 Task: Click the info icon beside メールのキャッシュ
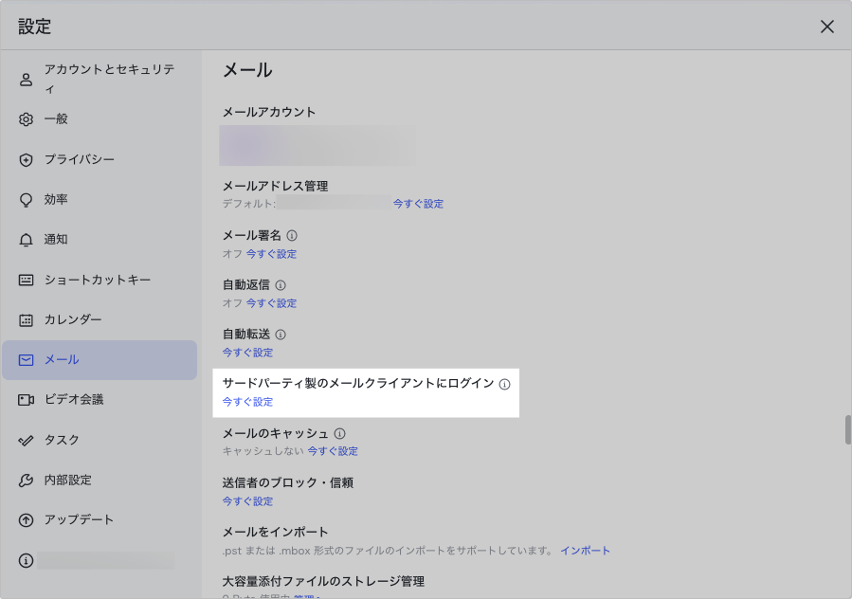339,433
